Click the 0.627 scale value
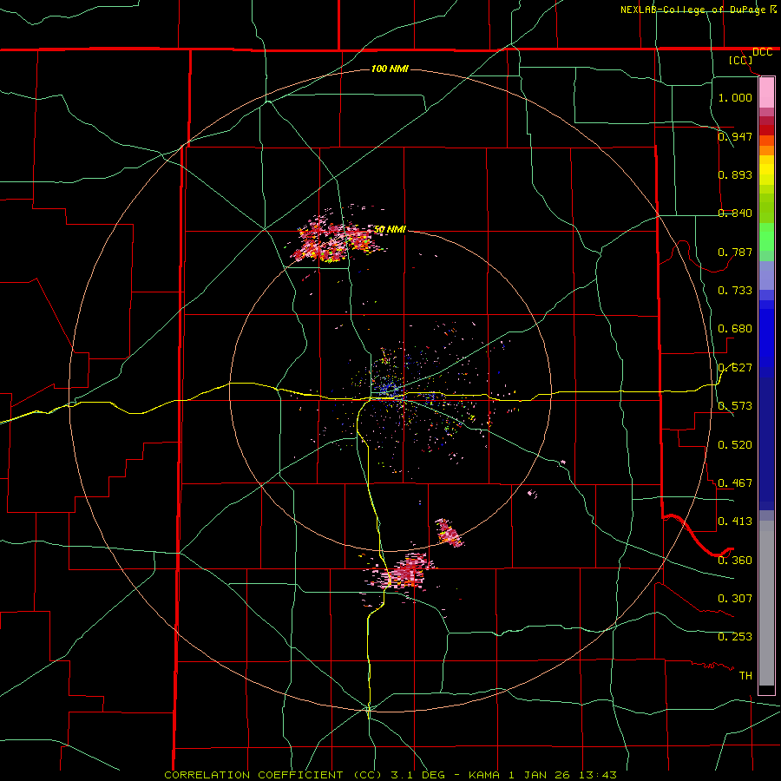This screenshot has height=781, width=781. pos(735,368)
